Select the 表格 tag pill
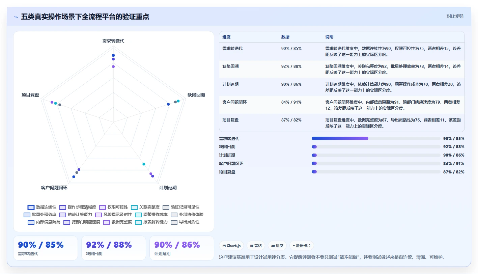The width and height of the screenshot is (478, 274). point(256,246)
